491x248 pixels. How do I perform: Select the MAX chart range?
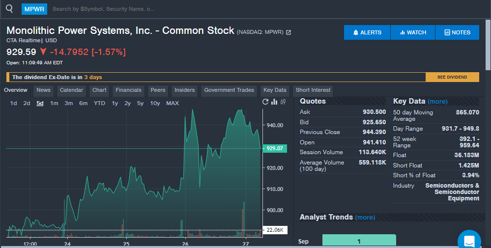[x=173, y=103]
